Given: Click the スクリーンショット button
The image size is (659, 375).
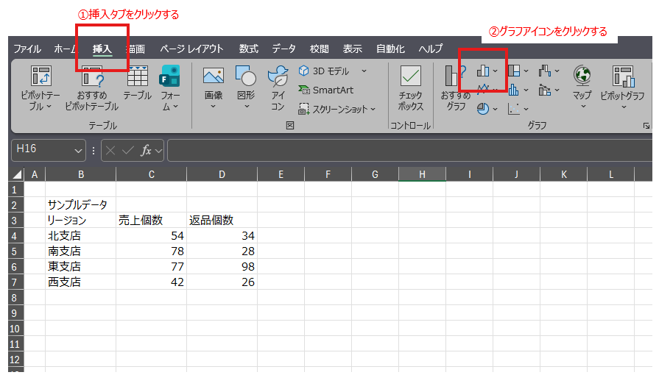Looking at the screenshot, I should tap(337, 109).
